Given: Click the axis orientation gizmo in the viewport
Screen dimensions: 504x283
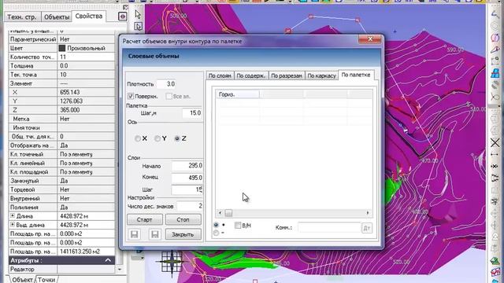Looking at the screenshot, I should (172, 262).
